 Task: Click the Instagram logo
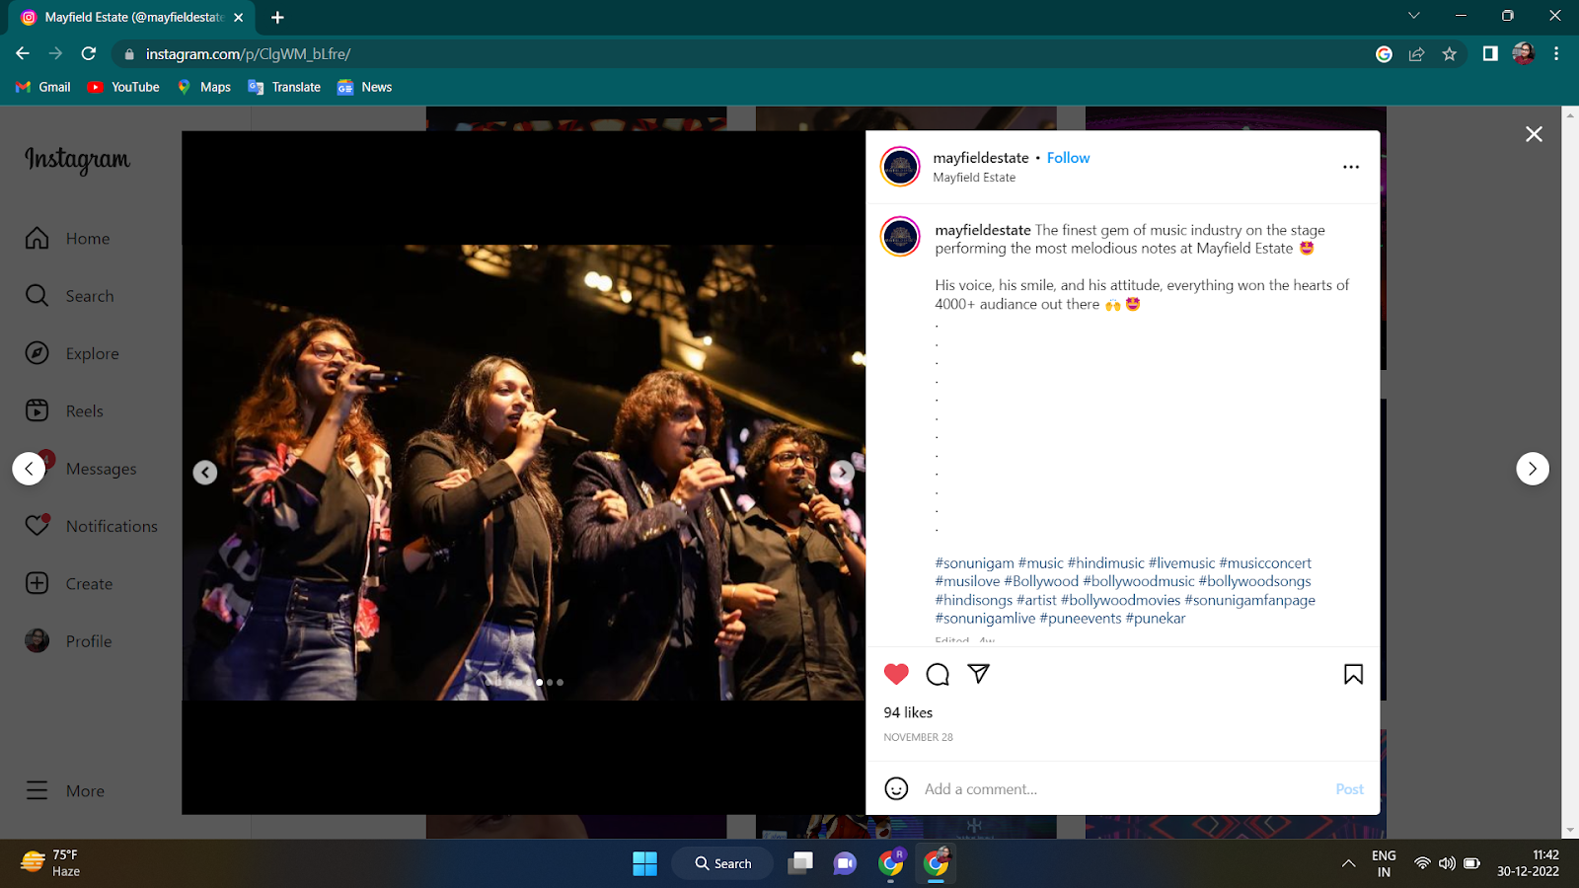pyautogui.click(x=77, y=160)
